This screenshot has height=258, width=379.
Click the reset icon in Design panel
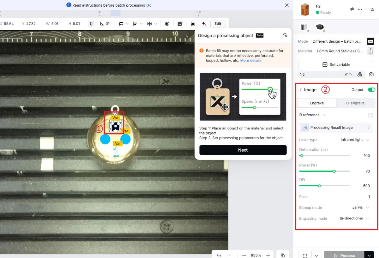(285, 35)
